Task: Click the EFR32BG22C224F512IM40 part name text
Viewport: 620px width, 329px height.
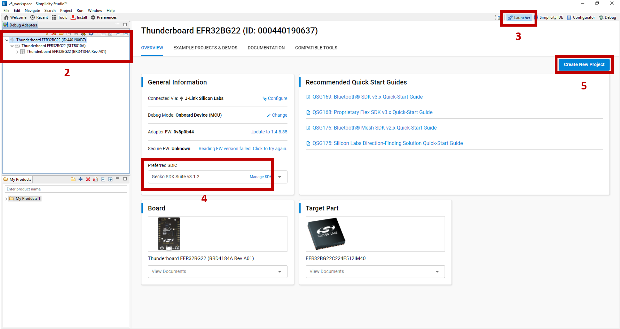Action: pos(336,258)
